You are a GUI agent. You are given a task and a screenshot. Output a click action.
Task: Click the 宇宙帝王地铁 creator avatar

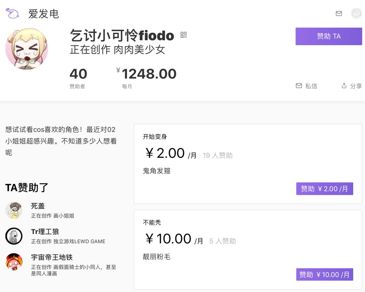(14, 262)
